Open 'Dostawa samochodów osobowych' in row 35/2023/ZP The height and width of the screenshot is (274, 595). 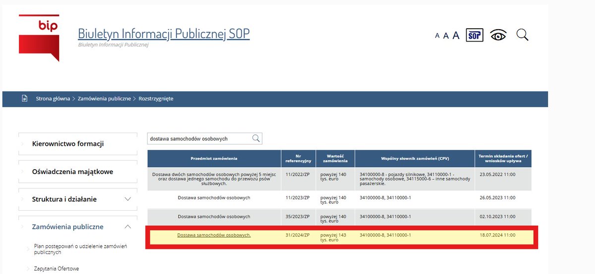[x=214, y=216]
